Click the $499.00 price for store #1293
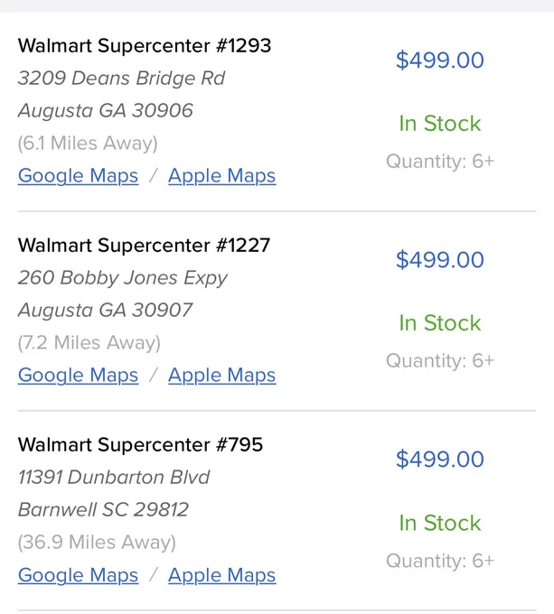This screenshot has height=614, width=554. [440, 60]
